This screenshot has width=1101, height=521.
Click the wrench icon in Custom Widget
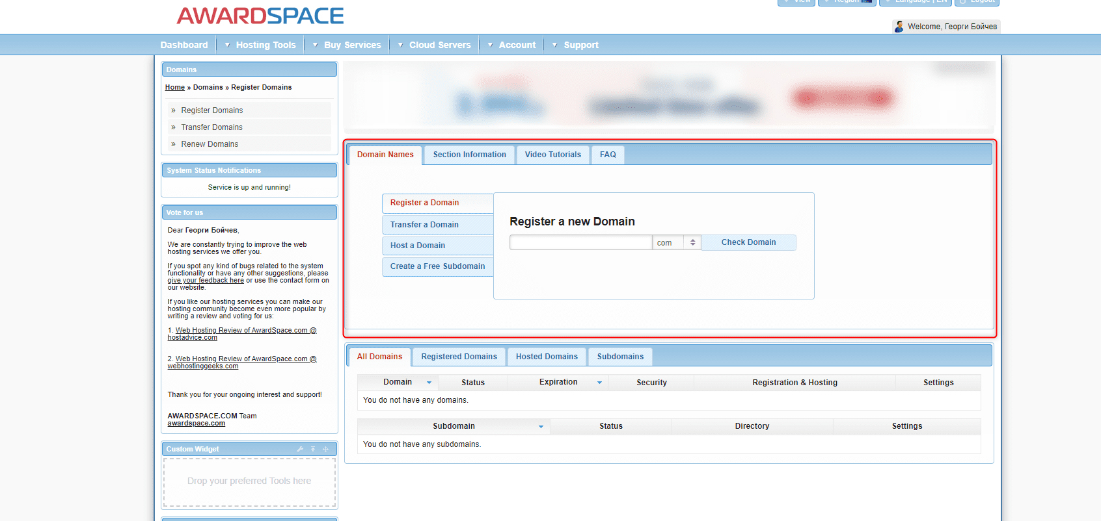[300, 449]
